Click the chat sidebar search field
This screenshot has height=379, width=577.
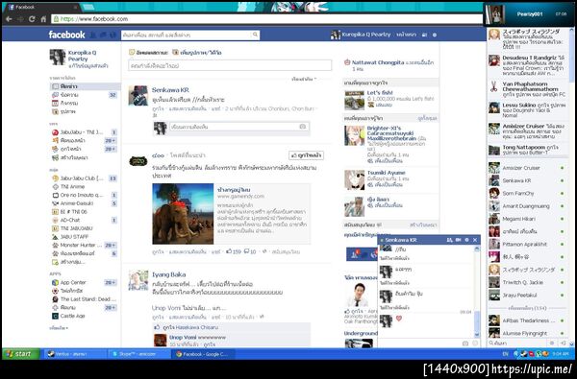pos(517,343)
